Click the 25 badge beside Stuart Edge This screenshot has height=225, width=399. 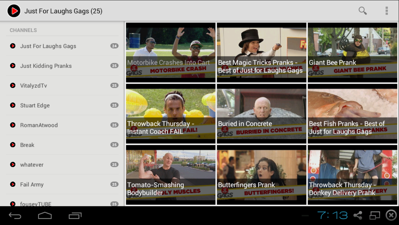[114, 105]
